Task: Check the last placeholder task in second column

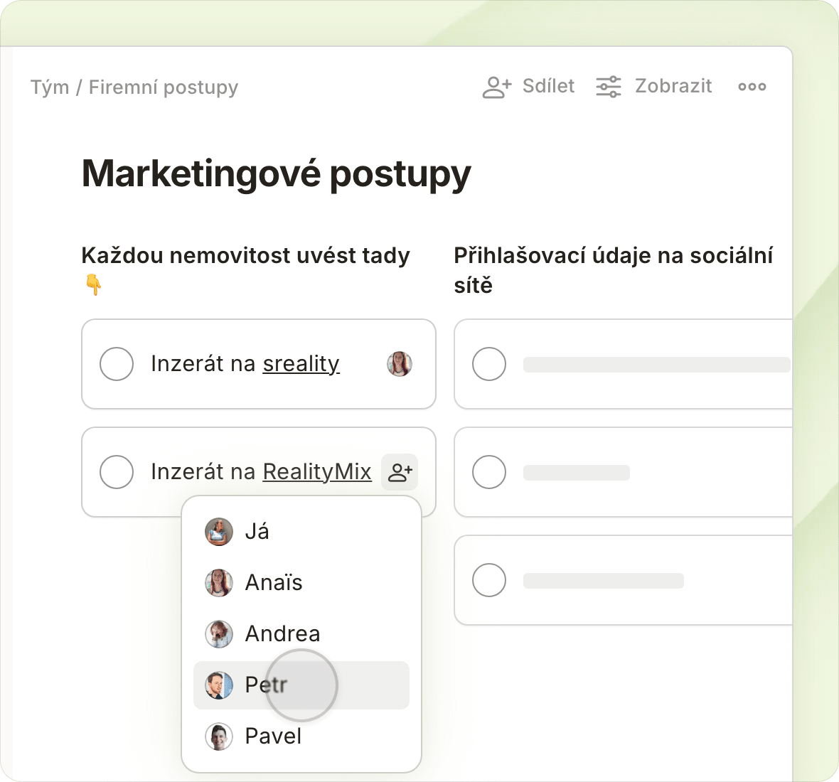Action: click(x=489, y=580)
